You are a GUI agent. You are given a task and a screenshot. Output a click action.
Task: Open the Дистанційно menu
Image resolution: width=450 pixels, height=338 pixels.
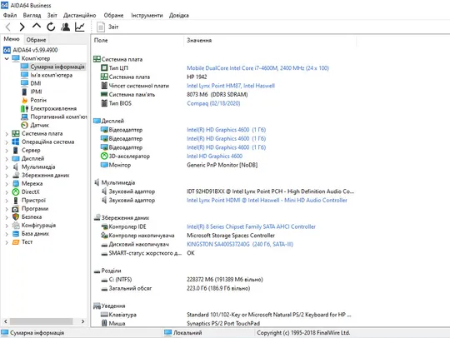pos(79,15)
